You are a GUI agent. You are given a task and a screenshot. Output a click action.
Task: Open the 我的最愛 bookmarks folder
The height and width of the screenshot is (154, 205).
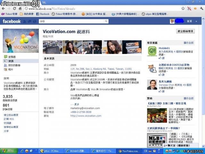click(x=27, y=14)
